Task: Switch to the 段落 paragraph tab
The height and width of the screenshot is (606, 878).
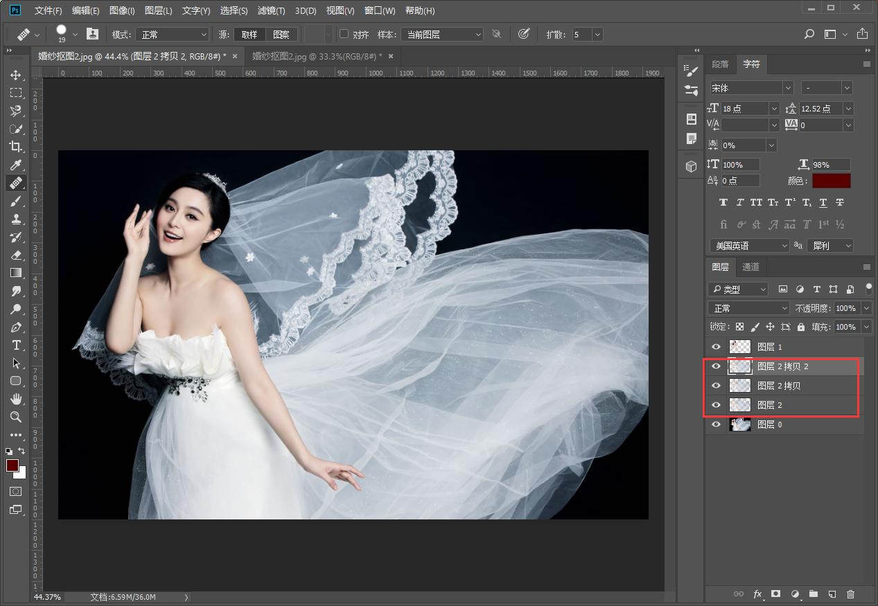Action: tap(720, 64)
